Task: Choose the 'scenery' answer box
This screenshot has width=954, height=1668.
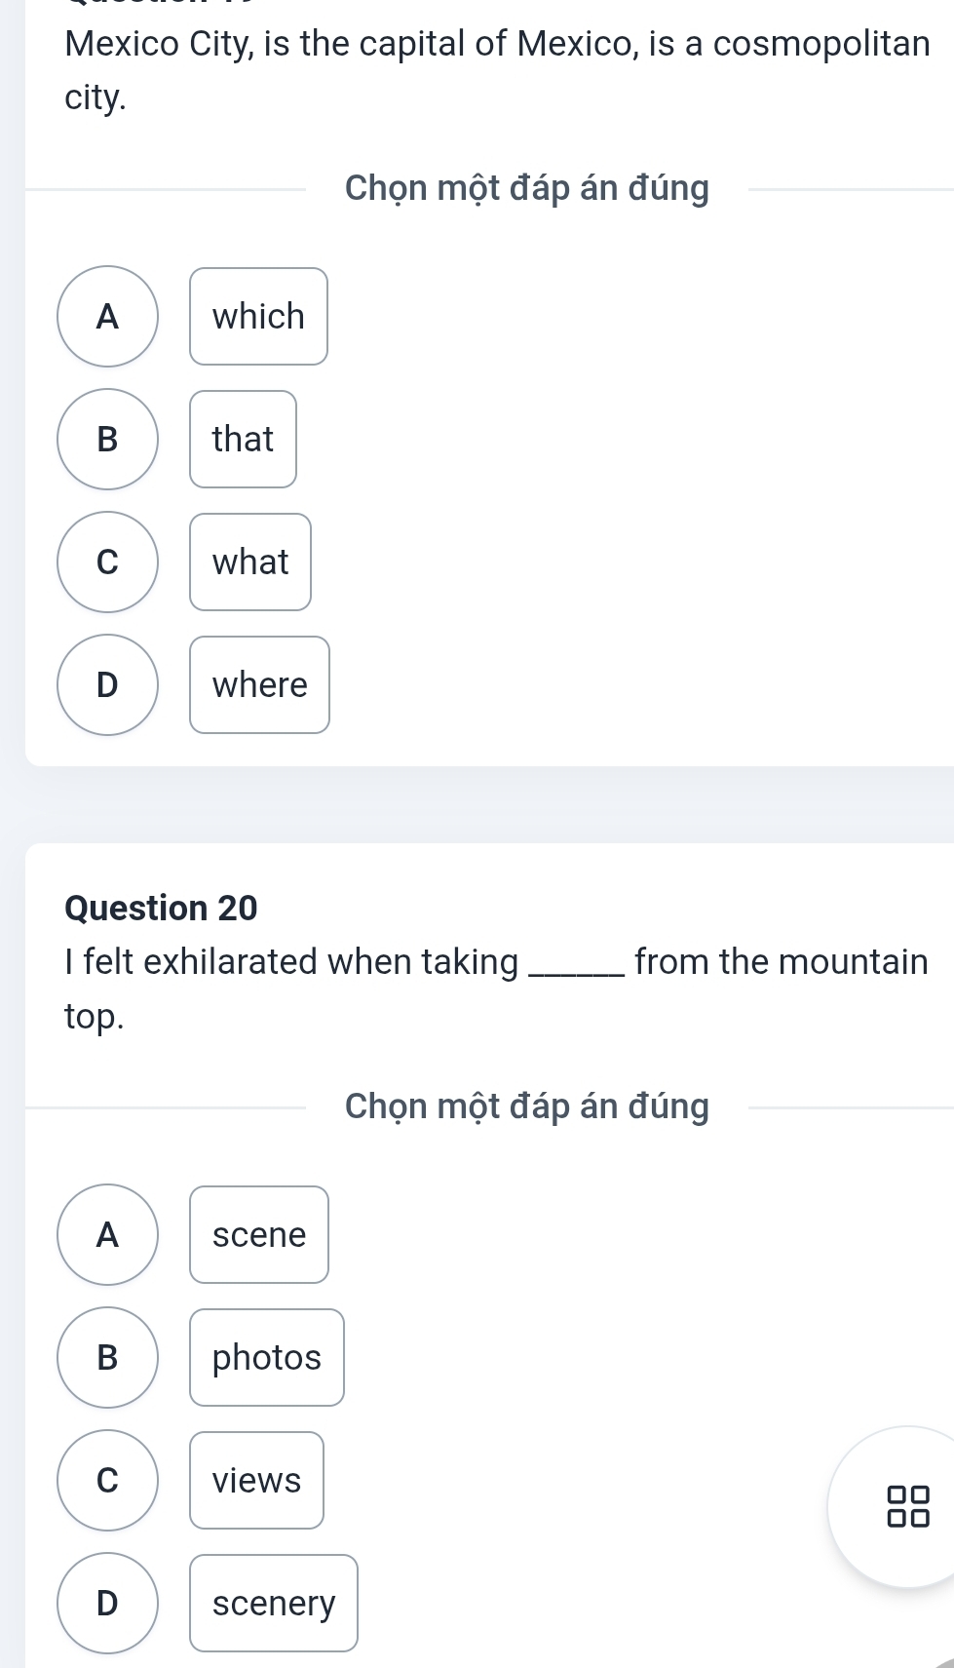Action: point(274,1603)
